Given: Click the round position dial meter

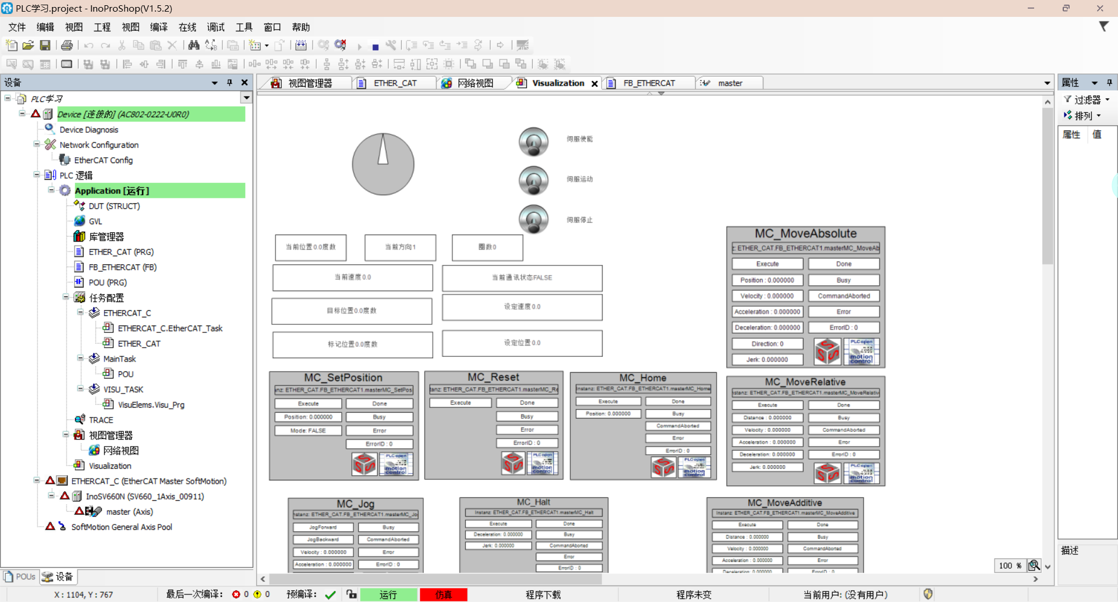Looking at the screenshot, I should [383, 164].
